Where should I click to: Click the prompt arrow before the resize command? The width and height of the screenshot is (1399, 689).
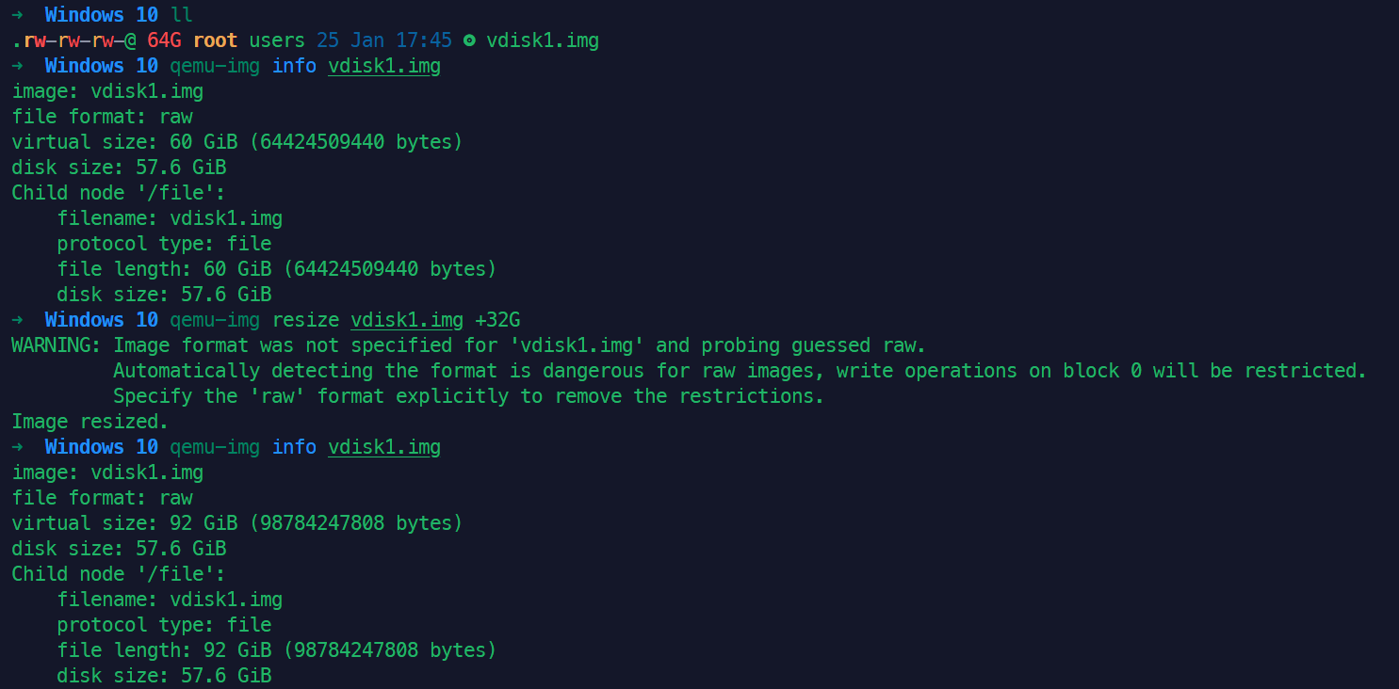pos(17,320)
